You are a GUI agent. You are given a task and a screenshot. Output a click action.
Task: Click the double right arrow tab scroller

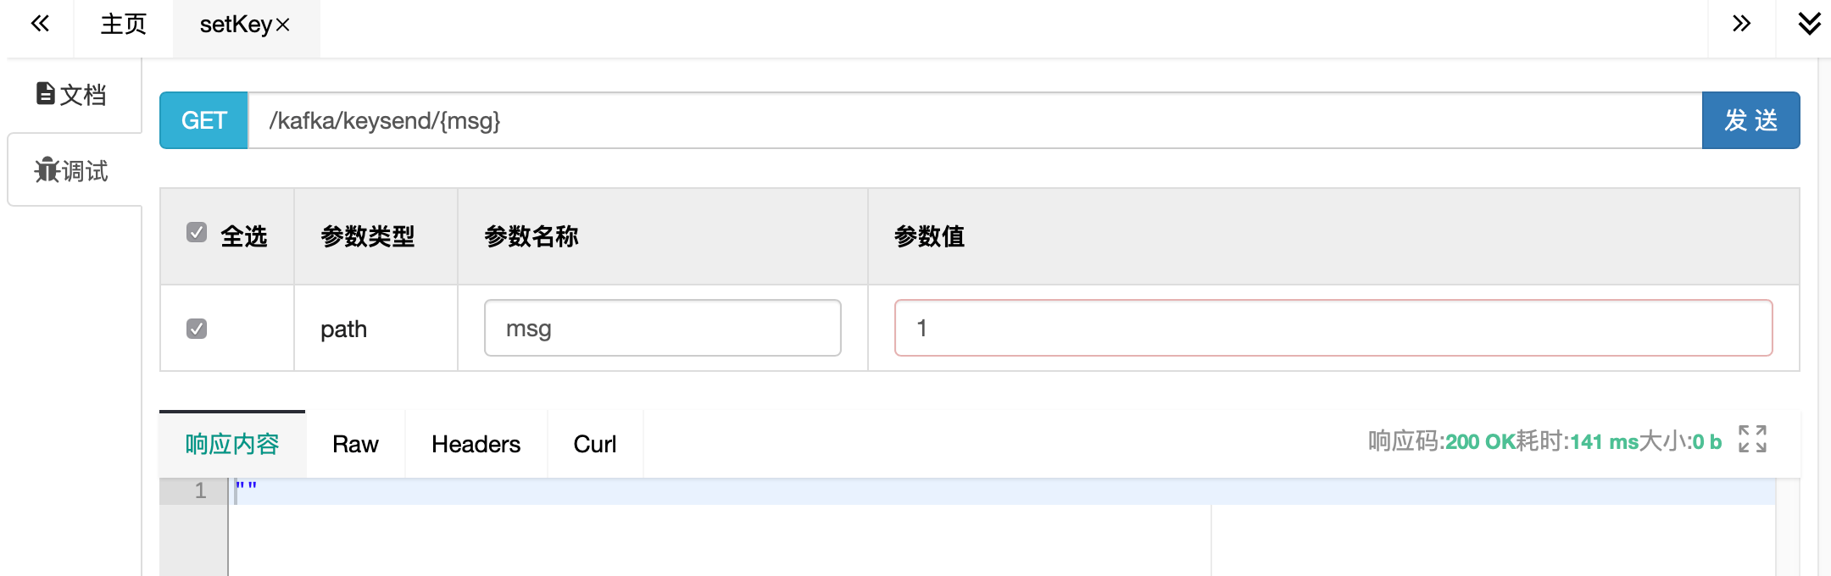[x=1741, y=24]
